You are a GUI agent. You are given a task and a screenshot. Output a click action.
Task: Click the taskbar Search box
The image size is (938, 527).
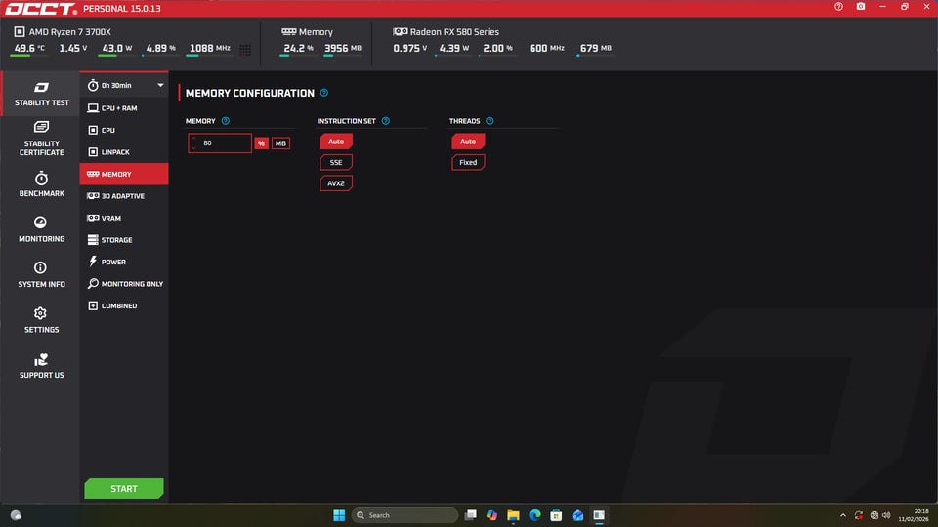pyautogui.click(x=405, y=515)
